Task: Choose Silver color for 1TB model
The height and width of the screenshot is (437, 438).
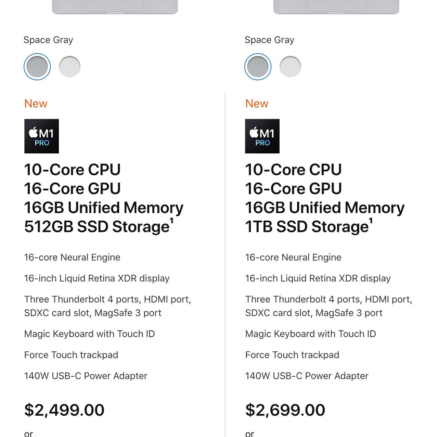Action: [x=290, y=67]
